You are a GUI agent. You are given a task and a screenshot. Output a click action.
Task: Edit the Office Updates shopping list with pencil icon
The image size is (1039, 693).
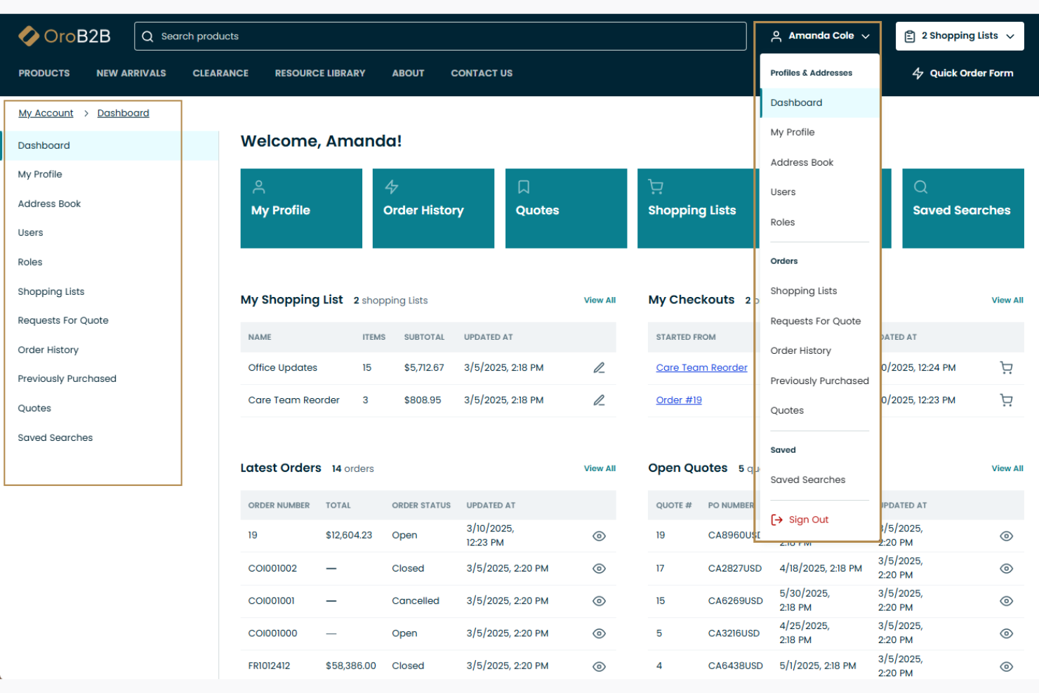599,367
